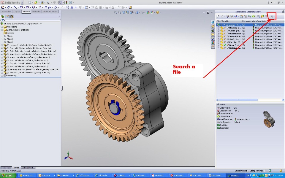
Task: Click the PDM Check Out icon
Action: click(x=228, y=16)
